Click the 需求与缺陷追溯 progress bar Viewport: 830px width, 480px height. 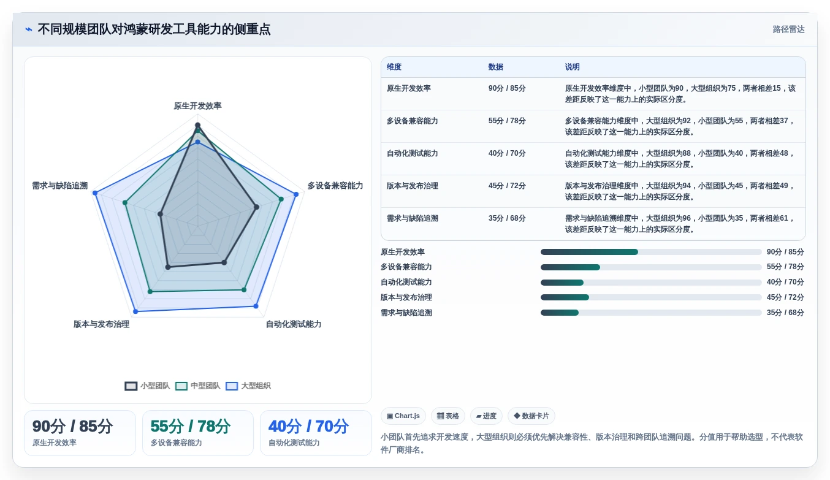click(651, 313)
